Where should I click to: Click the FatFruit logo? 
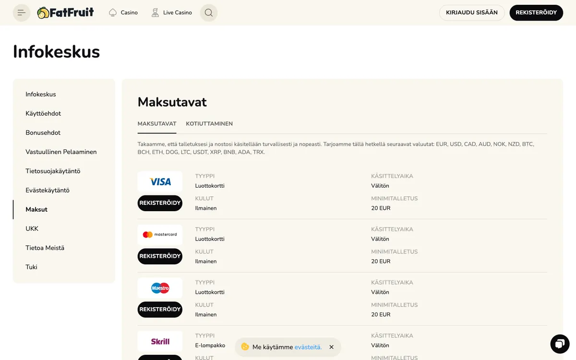[65, 12]
